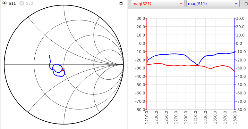Click the left axis -50.0 label
The image size is (248, 129).
click(x=140, y=85)
